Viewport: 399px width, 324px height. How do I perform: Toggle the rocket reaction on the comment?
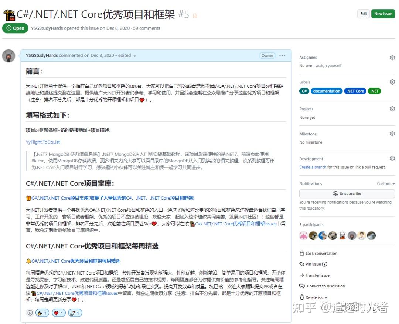coord(75,313)
